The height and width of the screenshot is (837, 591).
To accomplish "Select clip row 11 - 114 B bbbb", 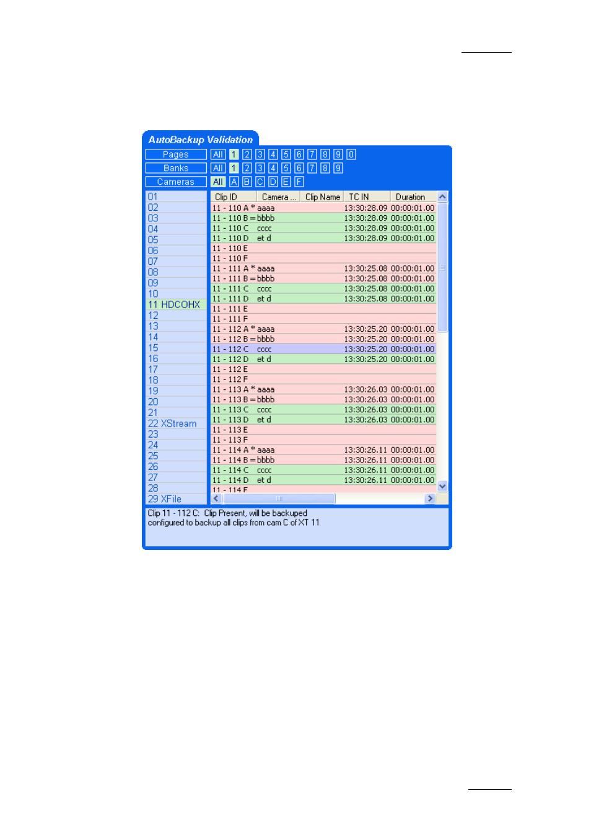I will tap(323, 460).
